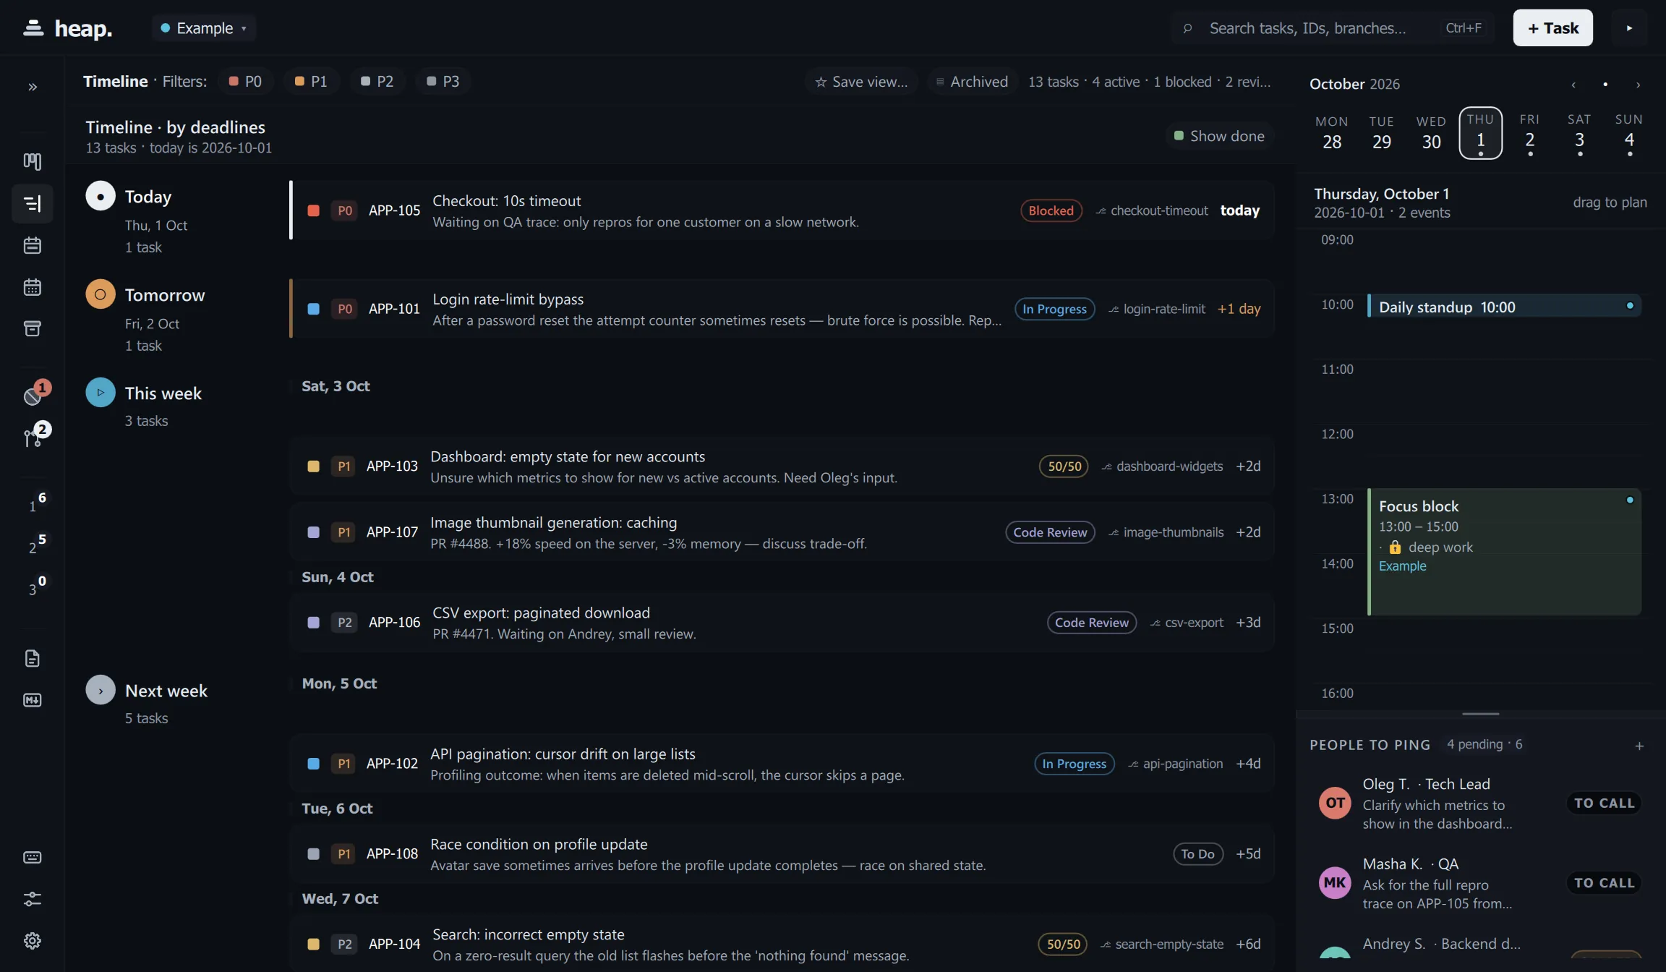Open the sliders preferences icon
1666x972 pixels.
[x=33, y=899]
